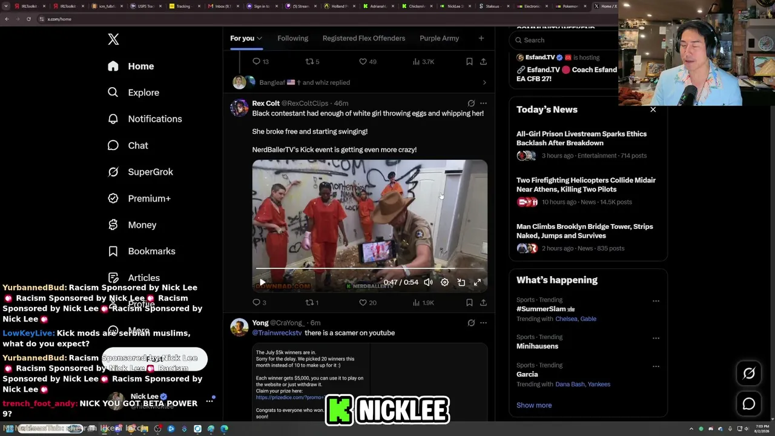Go to Home in the sidebar
Screen dimensions: 775x436
pos(131,66)
